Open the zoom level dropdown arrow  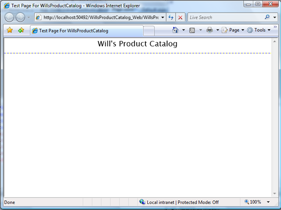pyautogui.click(x=268, y=202)
